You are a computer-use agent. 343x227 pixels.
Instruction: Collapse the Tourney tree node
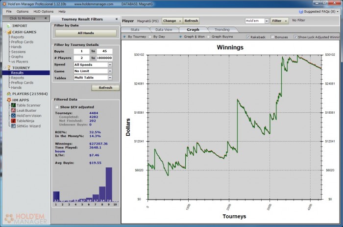[x=5, y=67]
